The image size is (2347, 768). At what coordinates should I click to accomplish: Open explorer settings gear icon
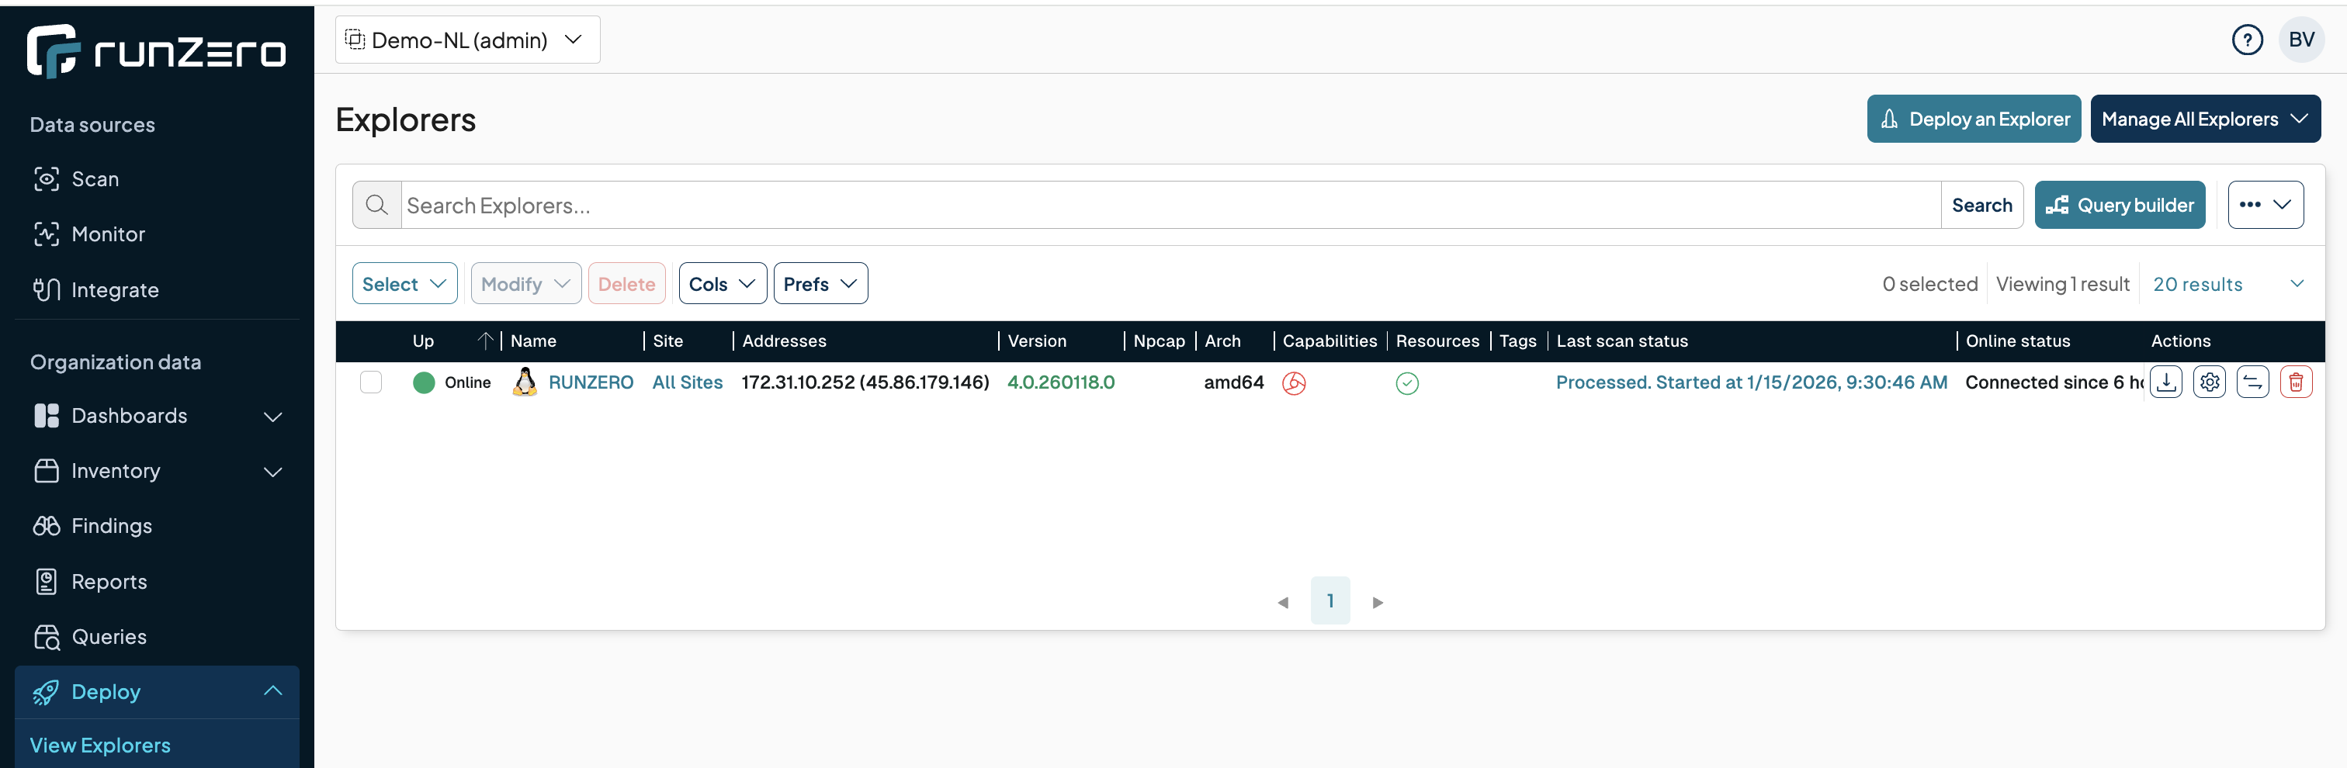click(2209, 382)
